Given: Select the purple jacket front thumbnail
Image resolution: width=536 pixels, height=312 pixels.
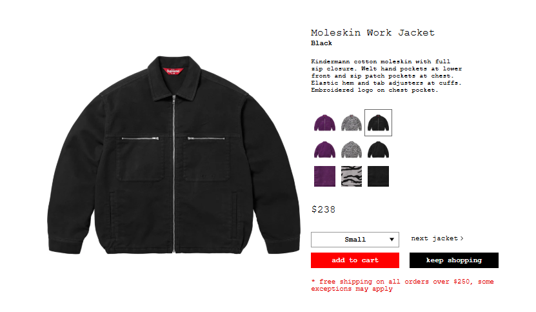Looking at the screenshot, I should pyautogui.click(x=324, y=123).
